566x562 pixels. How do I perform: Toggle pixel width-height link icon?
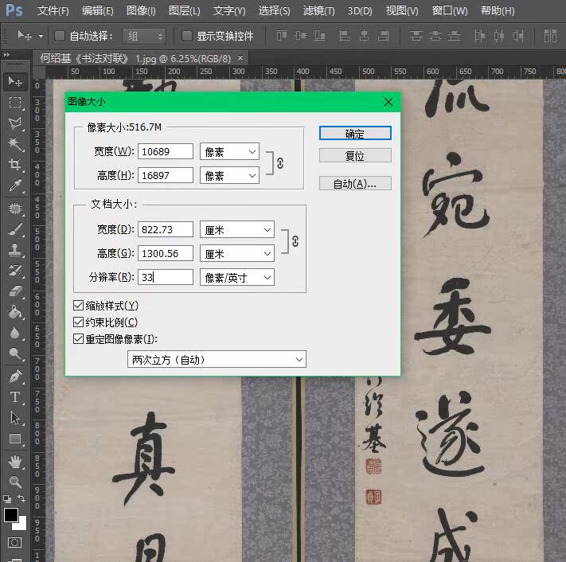pyautogui.click(x=280, y=163)
